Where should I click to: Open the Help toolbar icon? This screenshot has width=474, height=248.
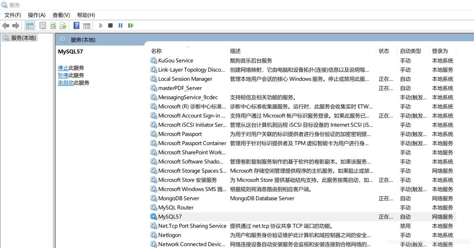76,26
